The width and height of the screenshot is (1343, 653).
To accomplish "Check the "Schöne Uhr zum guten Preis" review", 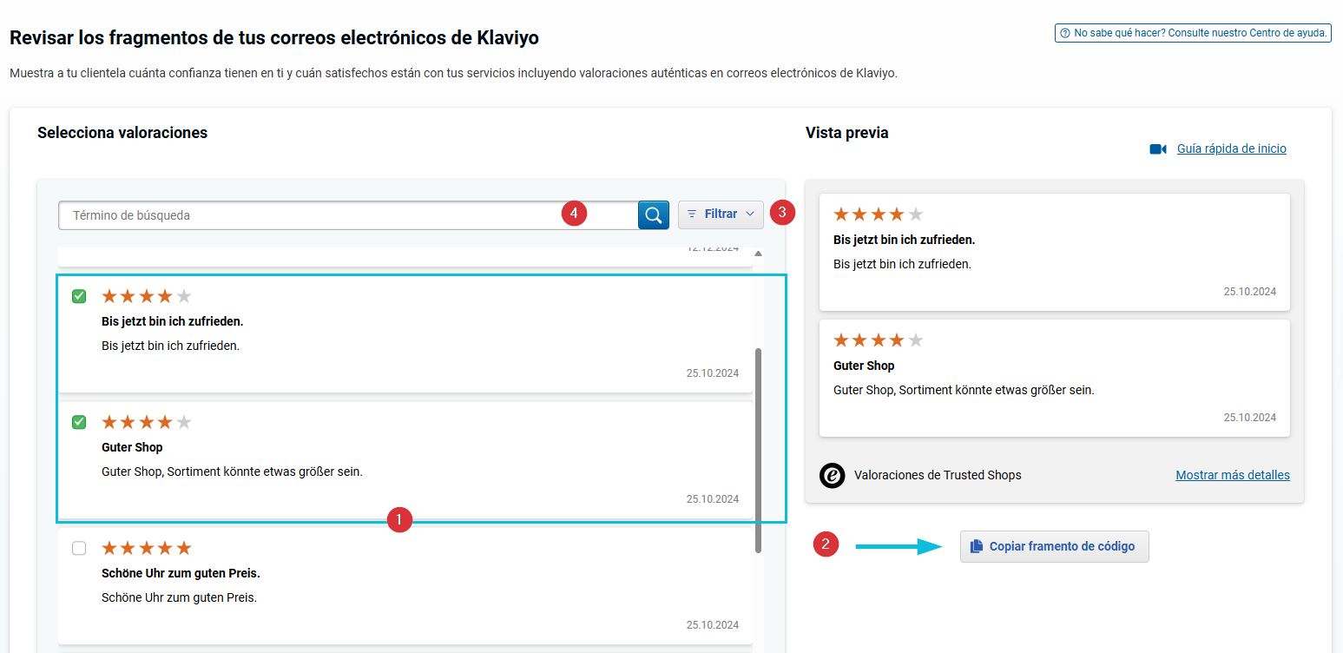I will pyautogui.click(x=79, y=548).
